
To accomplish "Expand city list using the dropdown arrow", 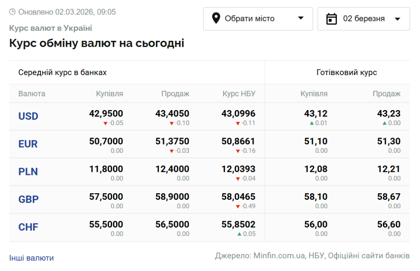I will (x=300, y=18).
